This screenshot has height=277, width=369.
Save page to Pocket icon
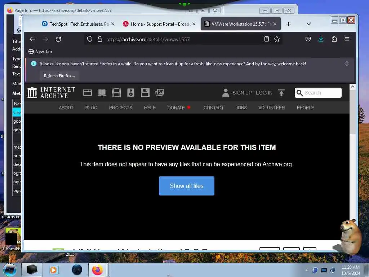point(308,39)
